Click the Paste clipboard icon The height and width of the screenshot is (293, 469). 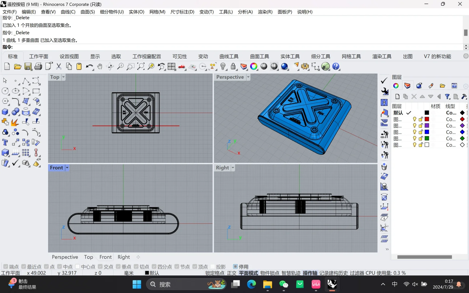coord(79,66)
